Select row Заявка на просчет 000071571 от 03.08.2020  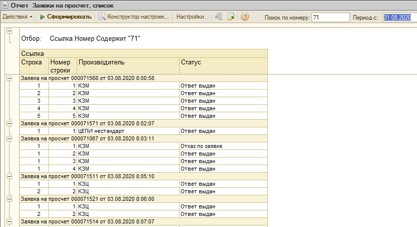143,123
